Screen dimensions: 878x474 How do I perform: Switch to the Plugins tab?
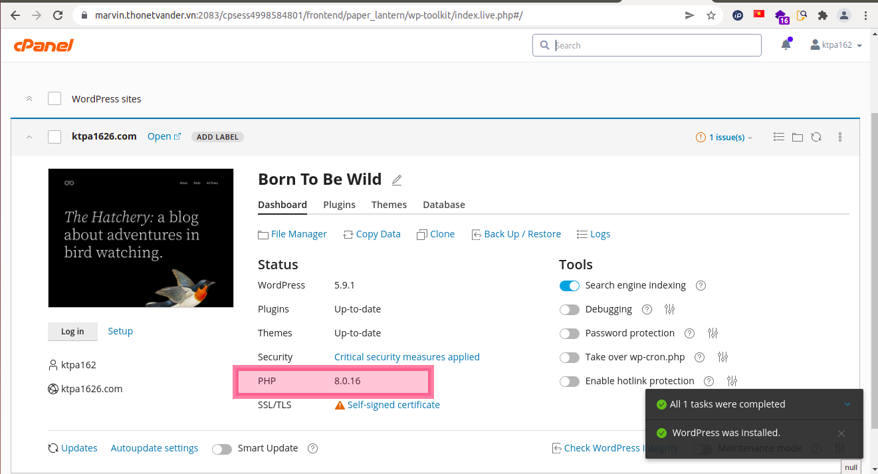pos(339,205)
